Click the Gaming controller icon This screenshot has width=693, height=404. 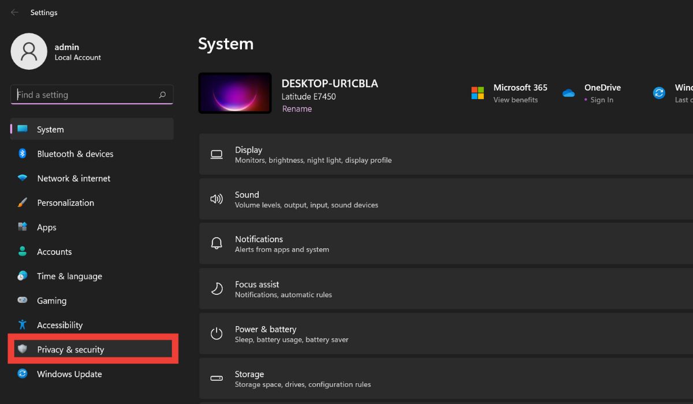(x=23, y=300)
